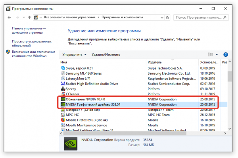Click install date 26.12.2015

coord(207,115)
